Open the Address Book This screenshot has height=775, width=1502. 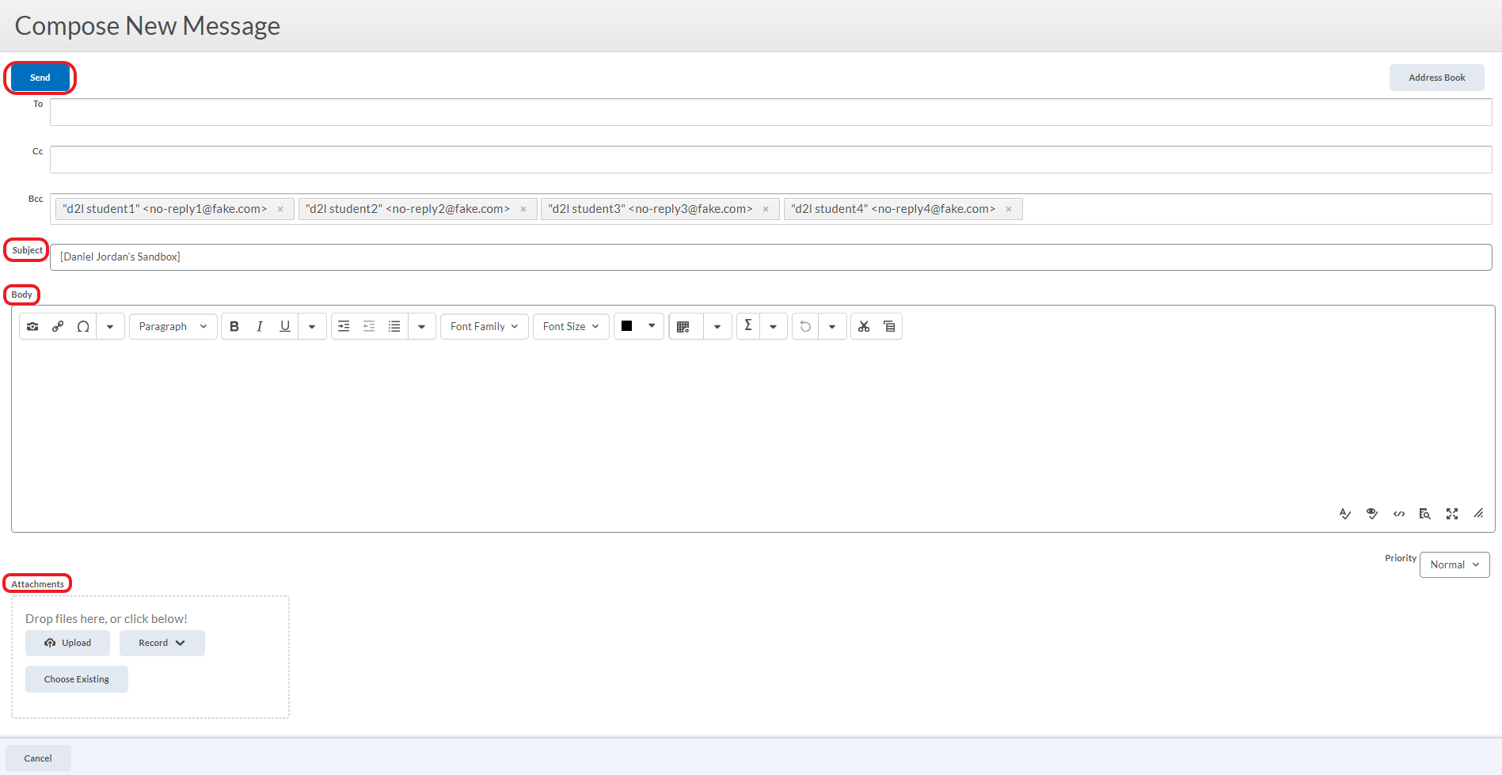point(1436,78)
